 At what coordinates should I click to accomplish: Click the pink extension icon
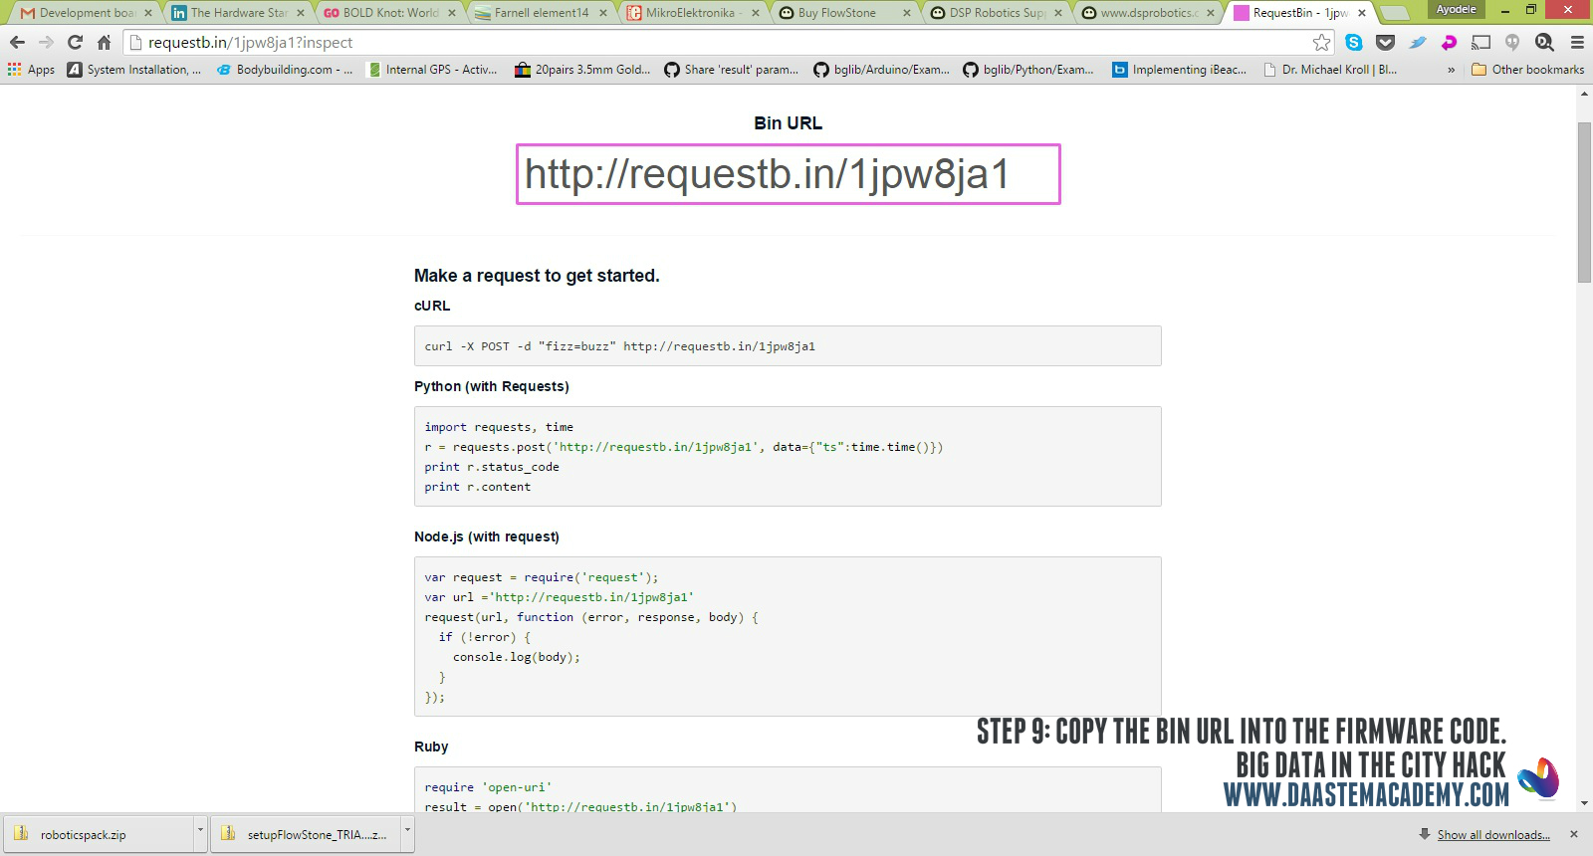click(x=1449, y=43)
